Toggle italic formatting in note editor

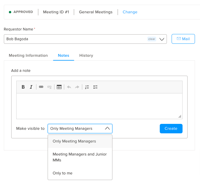(x=31, y=87)
